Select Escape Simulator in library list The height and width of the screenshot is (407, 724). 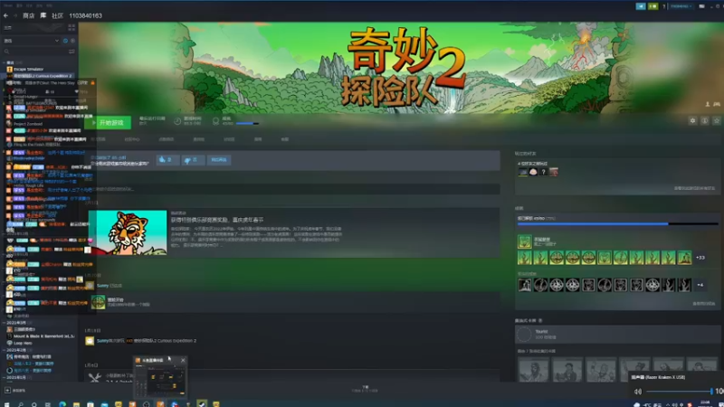point(28,70)
